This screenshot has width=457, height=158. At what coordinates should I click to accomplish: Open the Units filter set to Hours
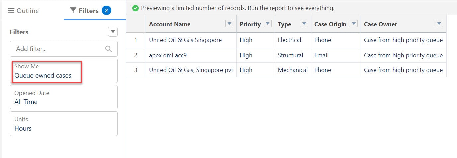point(63,124)
